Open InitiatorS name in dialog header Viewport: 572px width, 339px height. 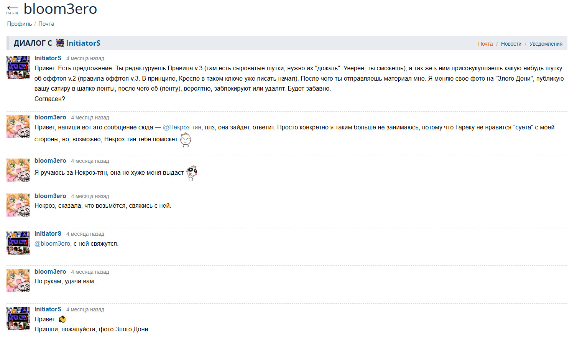click(x=83, y=43)
